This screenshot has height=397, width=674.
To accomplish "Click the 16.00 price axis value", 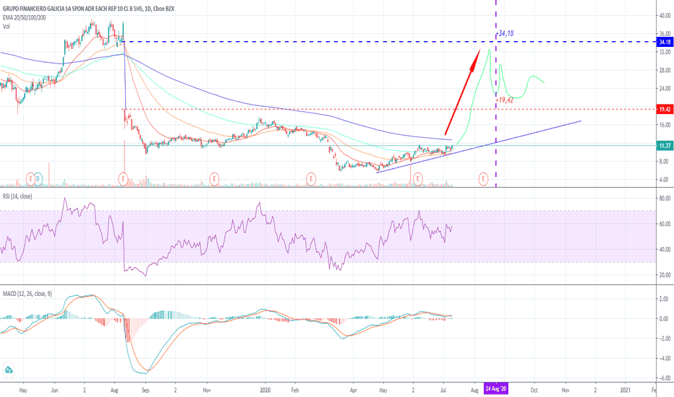I will coord(665,125).
